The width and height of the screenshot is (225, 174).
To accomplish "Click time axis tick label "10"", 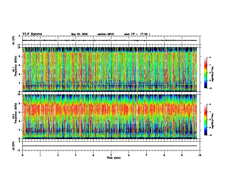I will (x=200, y=155).
